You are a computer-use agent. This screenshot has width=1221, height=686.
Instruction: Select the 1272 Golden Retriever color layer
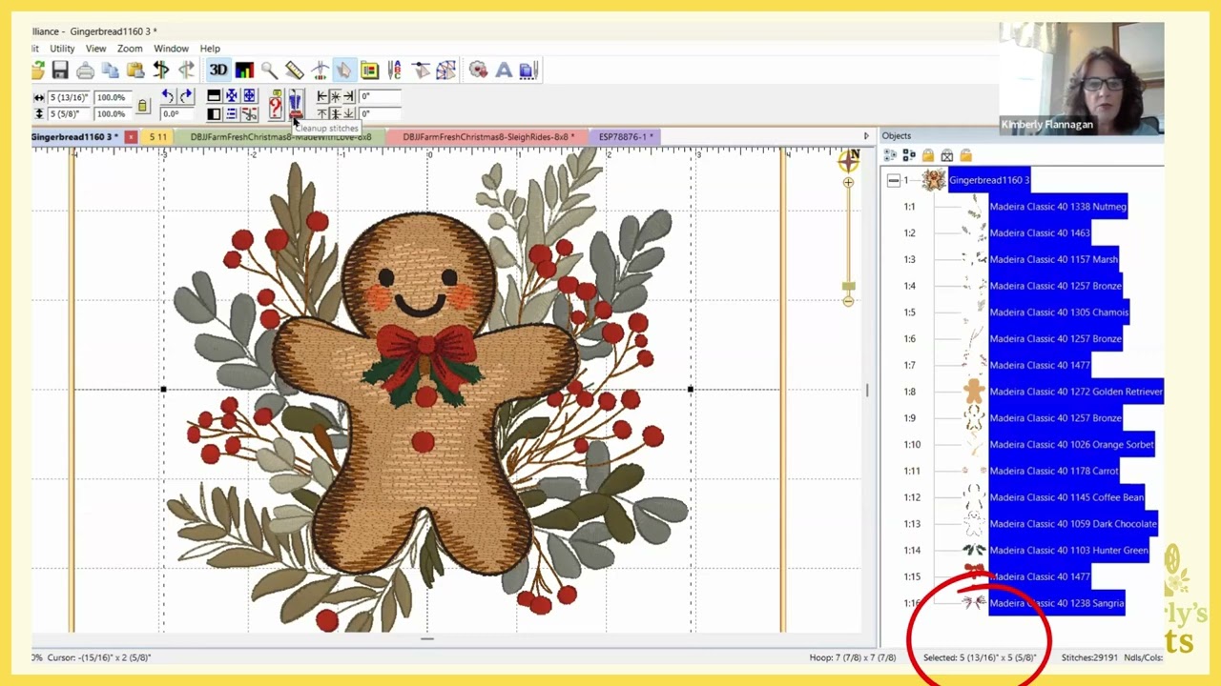click(1076, 392)
